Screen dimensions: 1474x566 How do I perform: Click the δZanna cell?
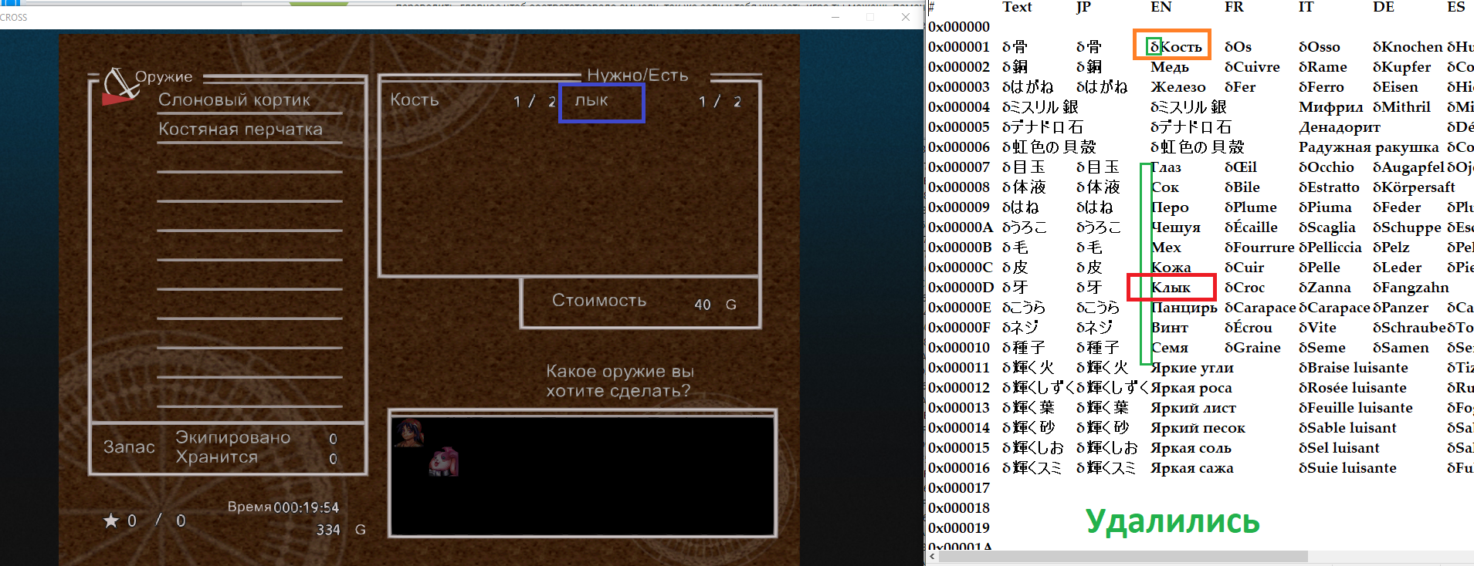coord(1325,288)
